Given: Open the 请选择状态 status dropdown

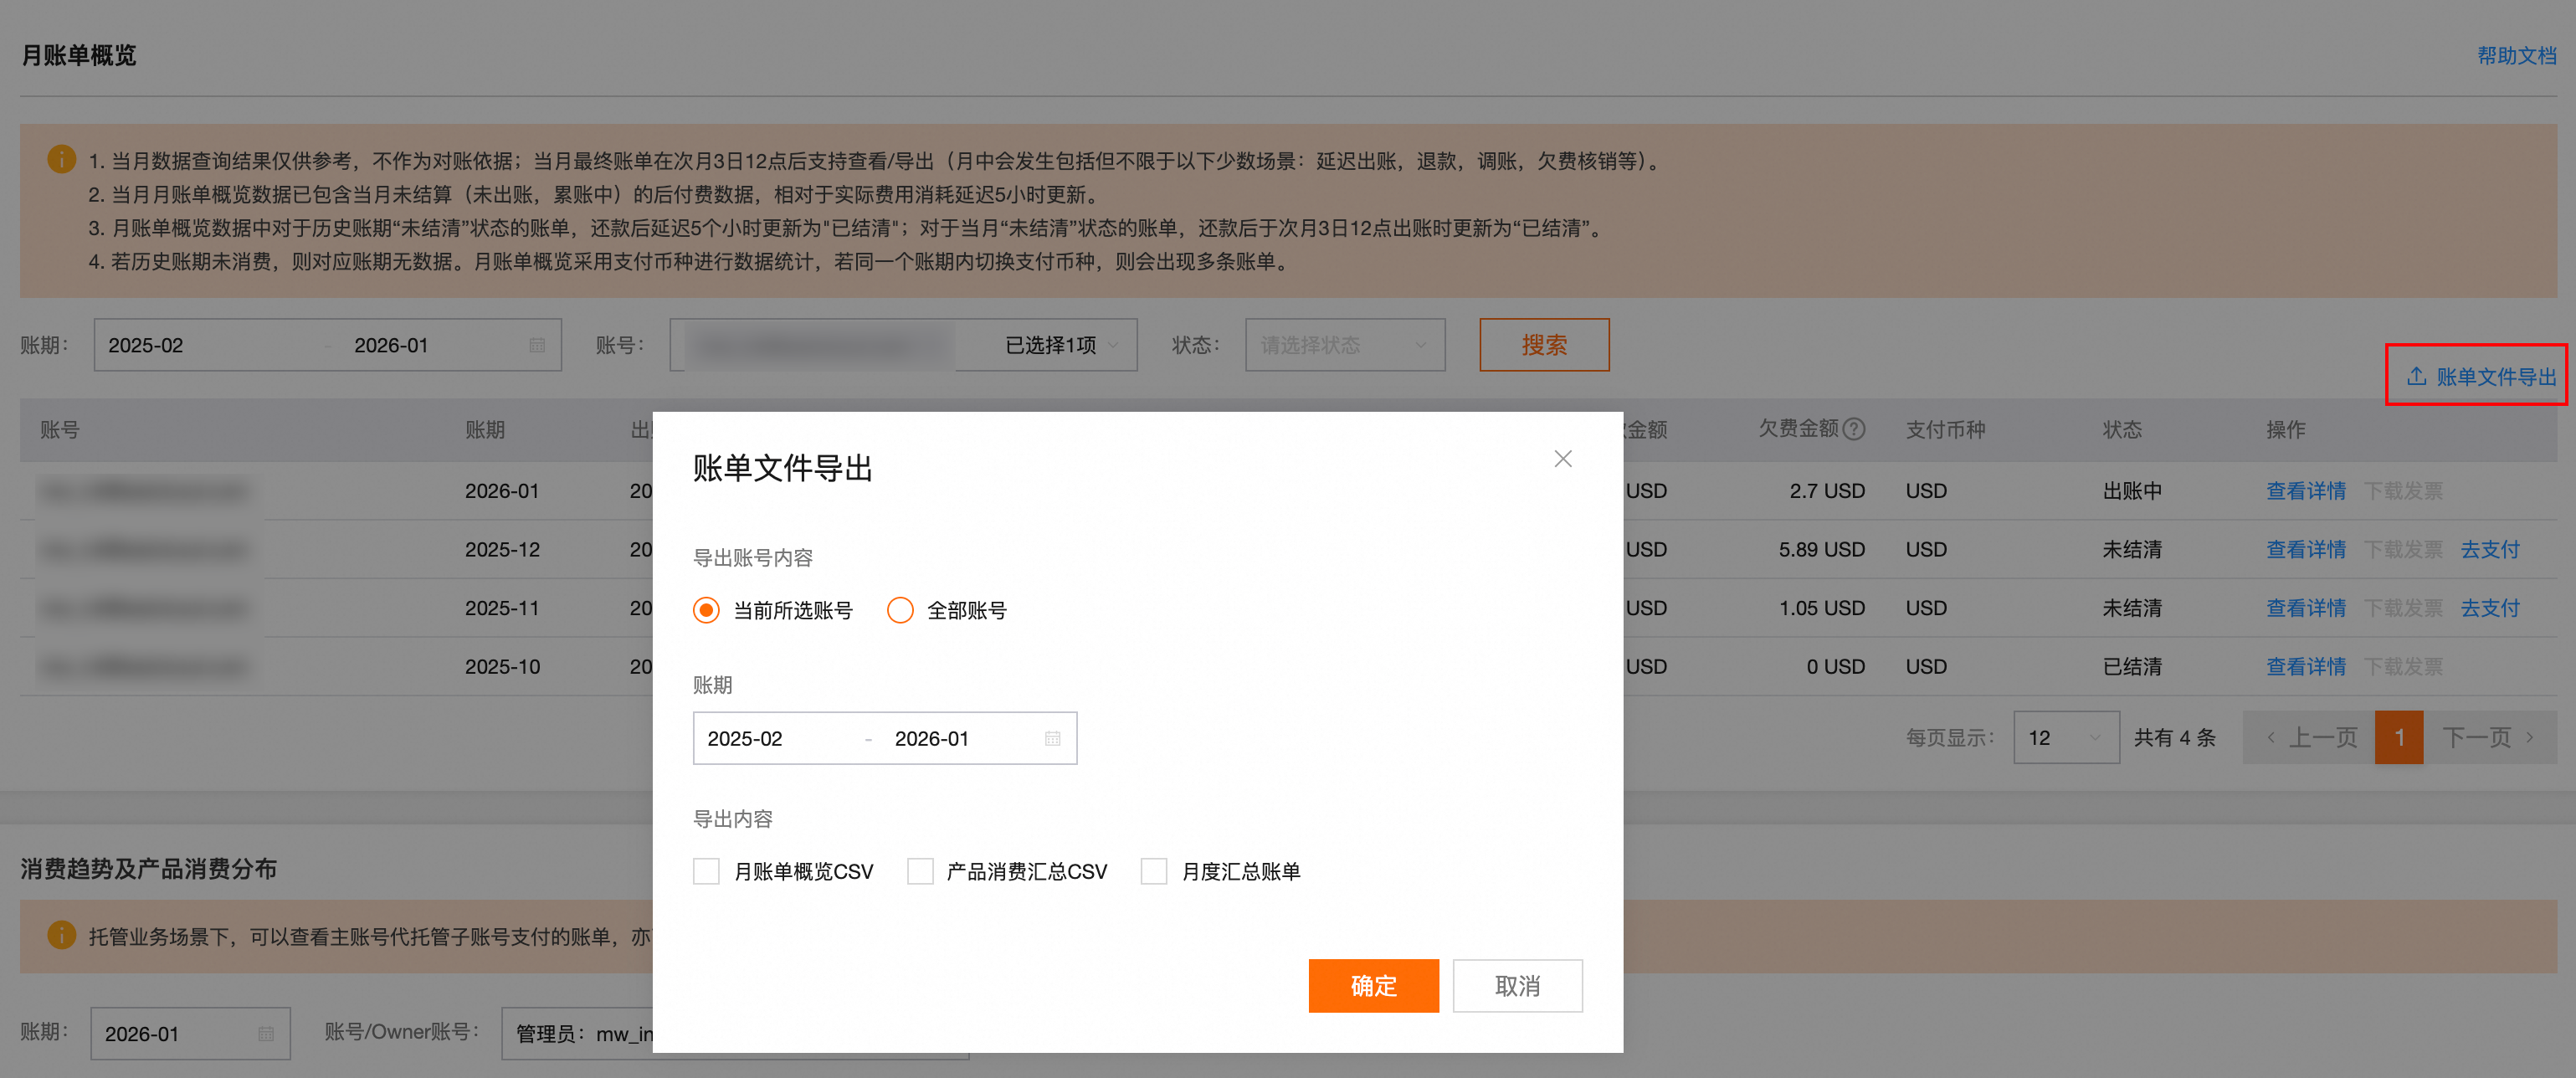Looking at the screenshot, I should point(1344,345).
